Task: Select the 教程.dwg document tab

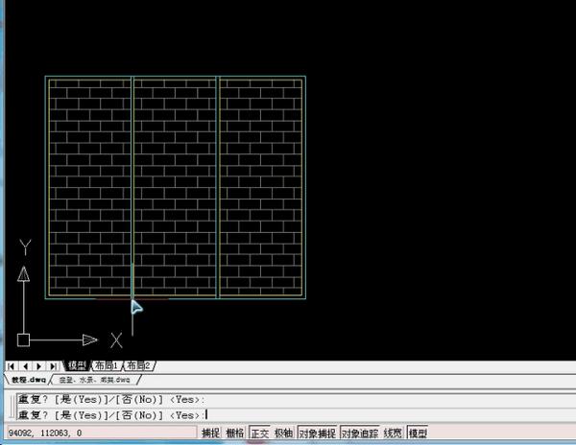Action: pyautogui.click(x=28, y=380)
